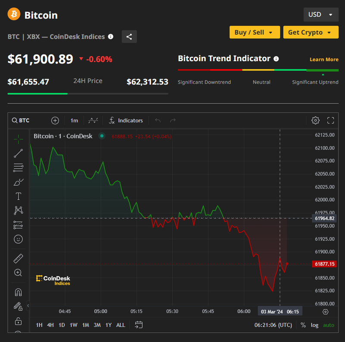Toggle log scale on chart
345x342 pixels.
[x=314, y=325]
